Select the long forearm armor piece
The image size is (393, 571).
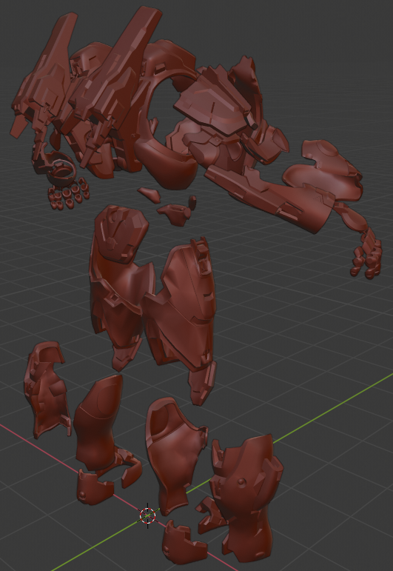269,198
